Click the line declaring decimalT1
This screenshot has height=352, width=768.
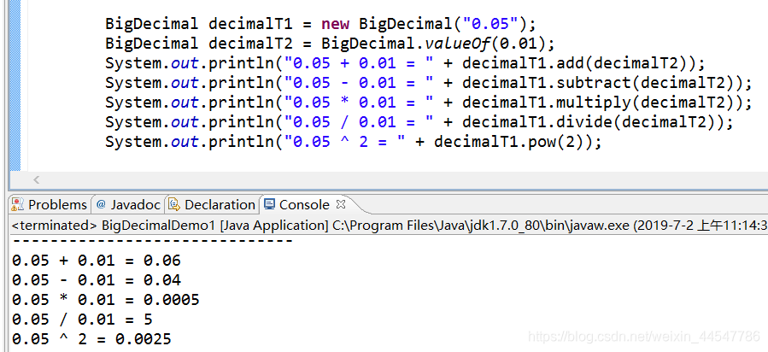321,24
